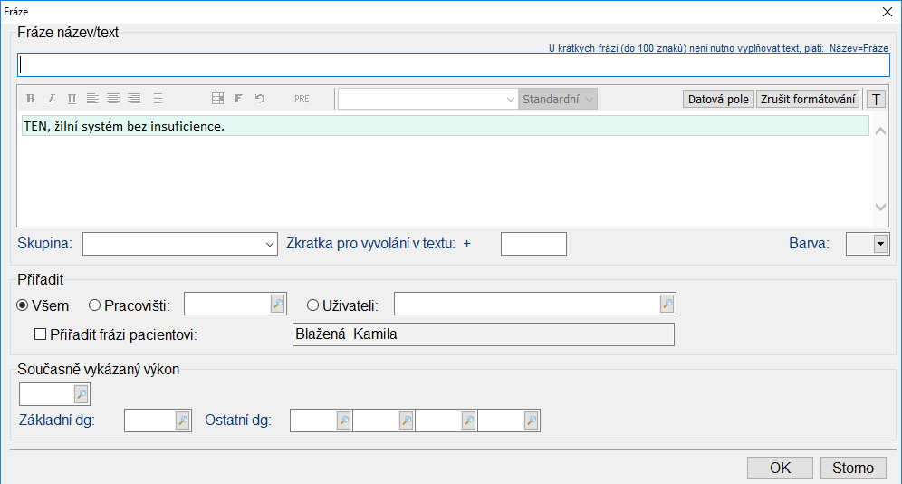Viewport: 902px width, 484px height.
Task: Enable Přiřadit frázi pacientovi checkbox
Action: pos(40,334)
